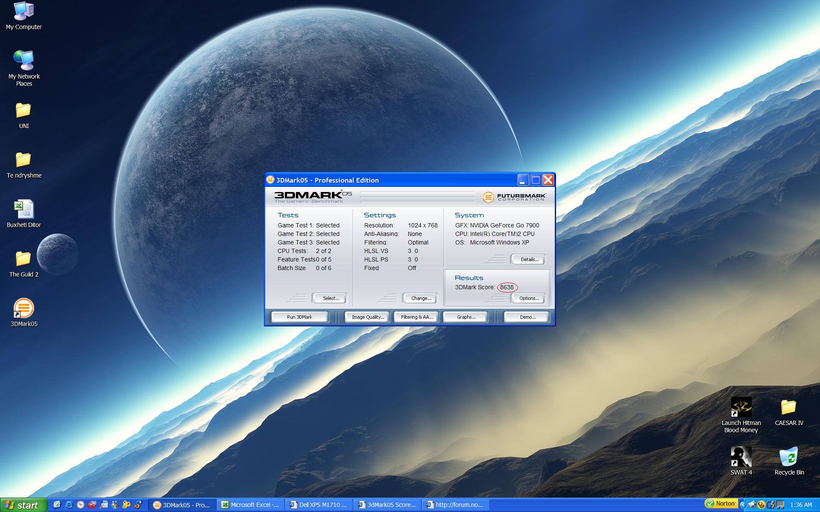The height and width of the screenshot is (512, 820).
Task: Click the Filtering Optimal setting text
Action: click(396, 242)
